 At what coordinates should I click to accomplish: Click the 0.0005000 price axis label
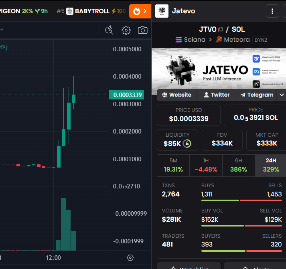[x=127, y=49]
